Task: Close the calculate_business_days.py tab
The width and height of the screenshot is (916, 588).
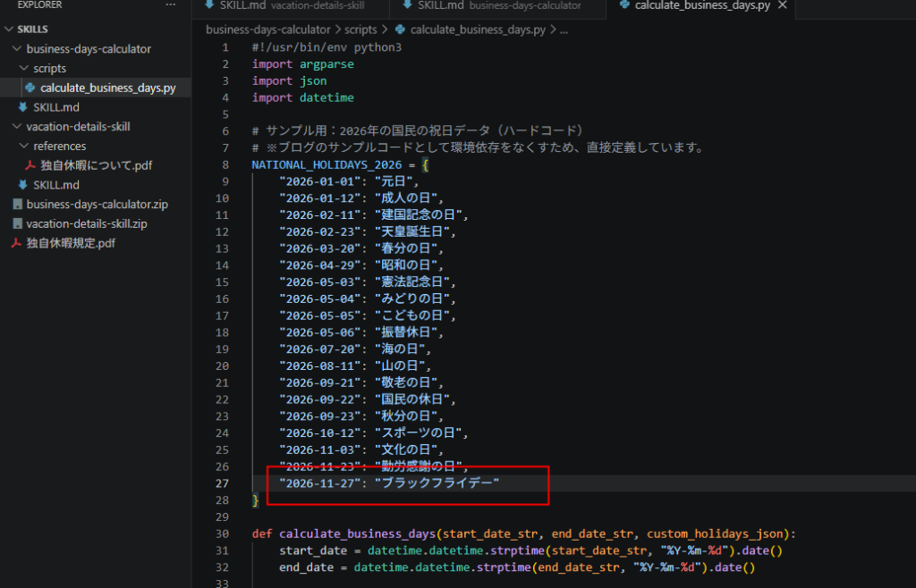Action: tap(783, 5)
